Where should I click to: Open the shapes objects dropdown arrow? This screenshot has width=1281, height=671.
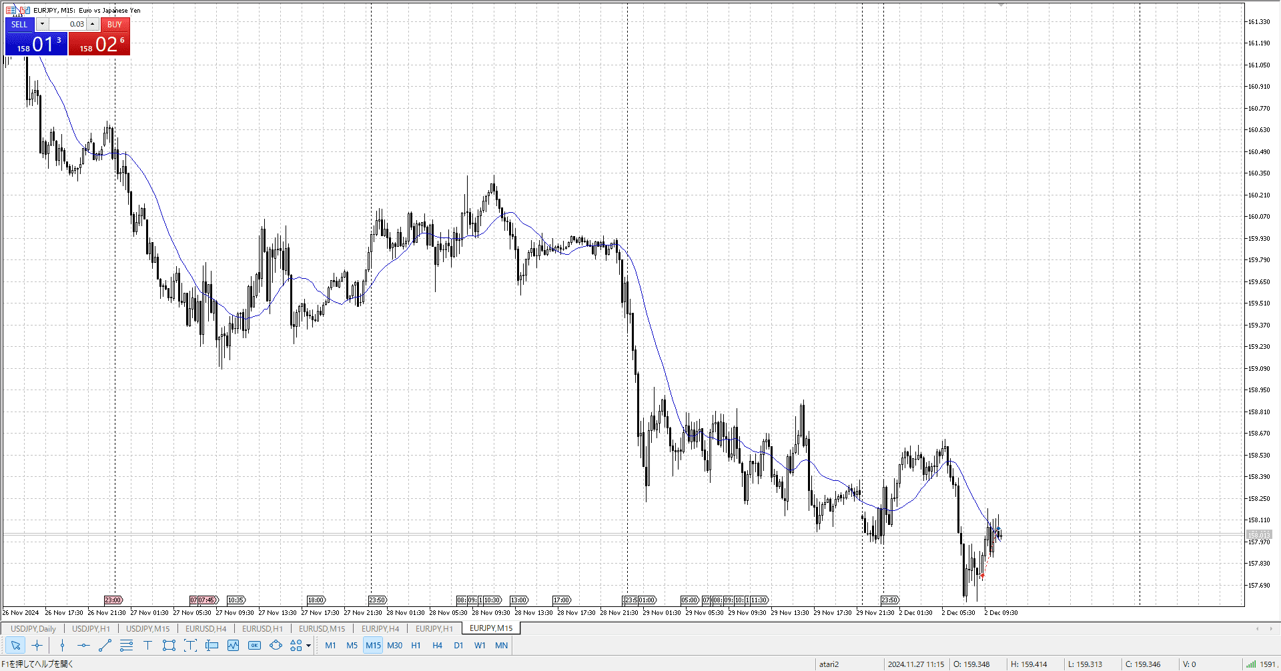308,646
